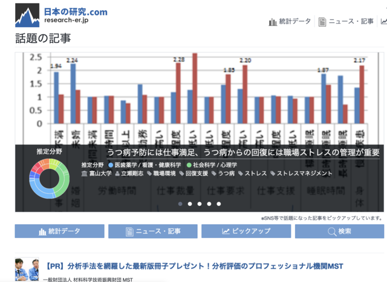Open the 職場環境 keyword tag

tap(164, 173)
